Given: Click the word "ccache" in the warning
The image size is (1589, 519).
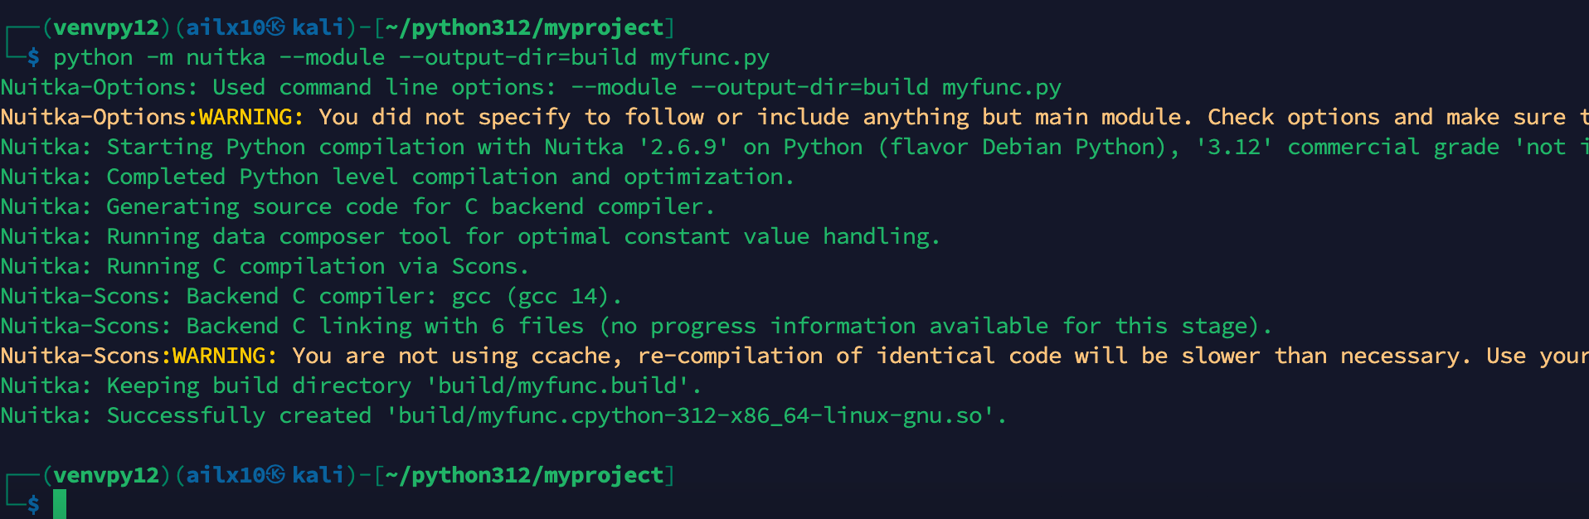Looking at the screenshot, I should (x=577, y=356).
